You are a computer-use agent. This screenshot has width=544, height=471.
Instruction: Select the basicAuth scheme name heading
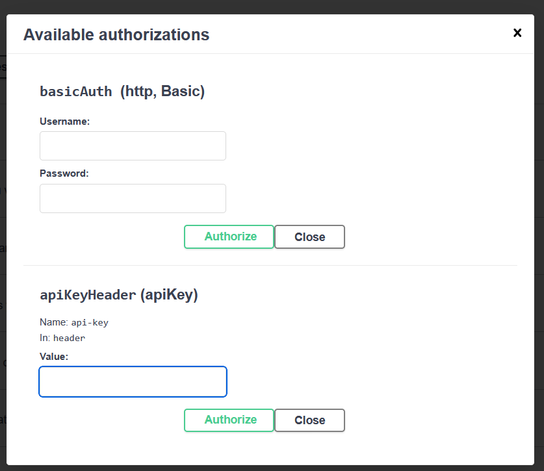click(76, 92)
